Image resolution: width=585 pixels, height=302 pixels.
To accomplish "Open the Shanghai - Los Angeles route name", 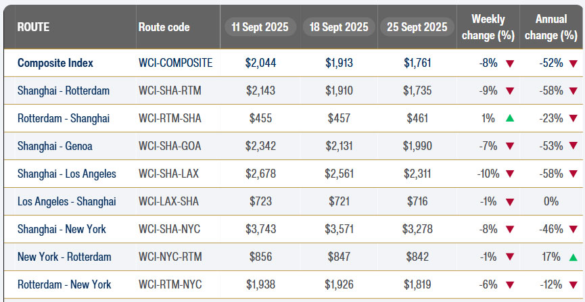I will (67, 174).
